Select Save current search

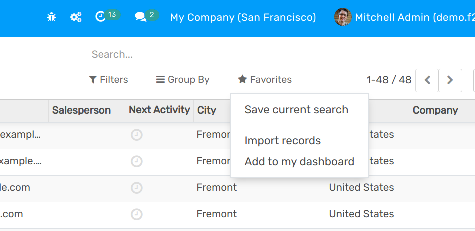pyautogui.click(x=296, y=110)
